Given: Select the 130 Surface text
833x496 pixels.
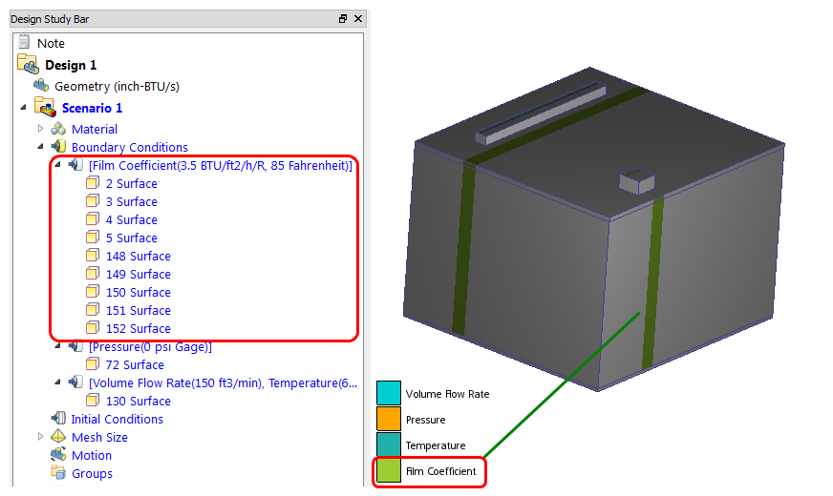Looking at the screenshot, I should [x=139, y=401].
